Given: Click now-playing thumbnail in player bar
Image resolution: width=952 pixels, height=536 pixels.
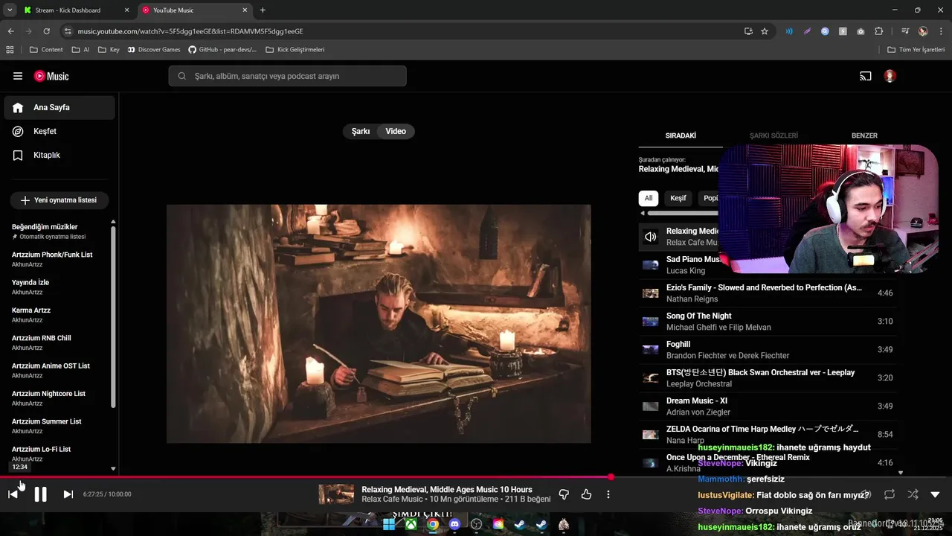Looking at the screenshot, I should 336,494.
